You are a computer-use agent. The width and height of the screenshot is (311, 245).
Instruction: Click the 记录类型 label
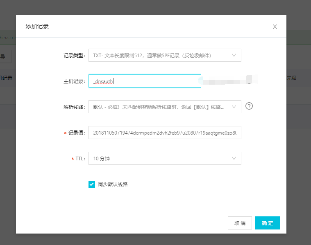coord(74,56)
